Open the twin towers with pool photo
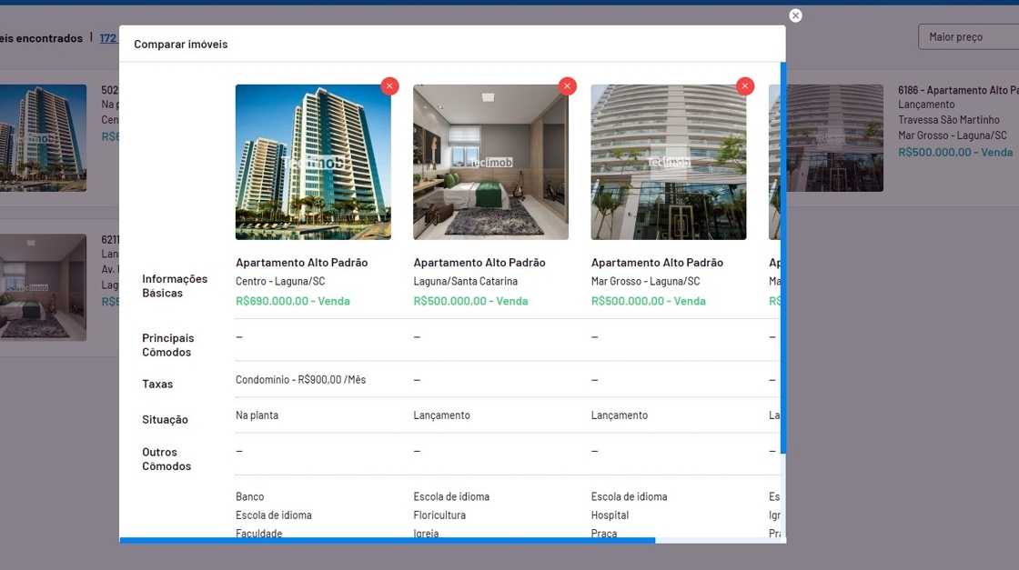This screenshot has height=570, width=1019. click(313, 162)
